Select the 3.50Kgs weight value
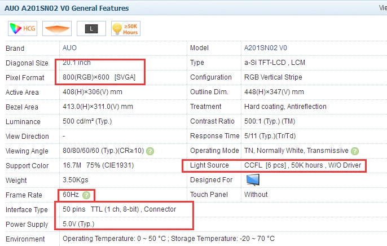Viewport: 387px width, 246px height. [x=76, y=180]
